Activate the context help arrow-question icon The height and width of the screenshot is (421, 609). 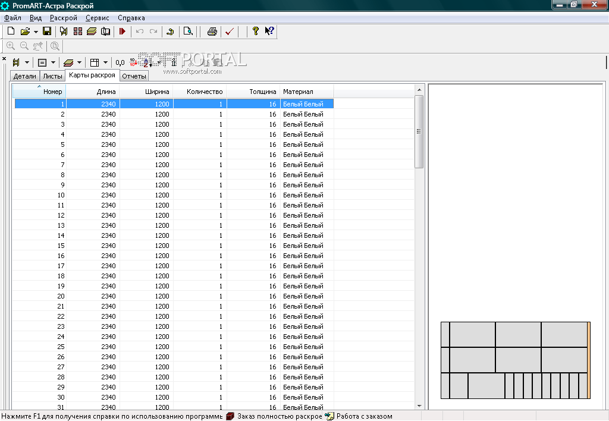point(269,32)
